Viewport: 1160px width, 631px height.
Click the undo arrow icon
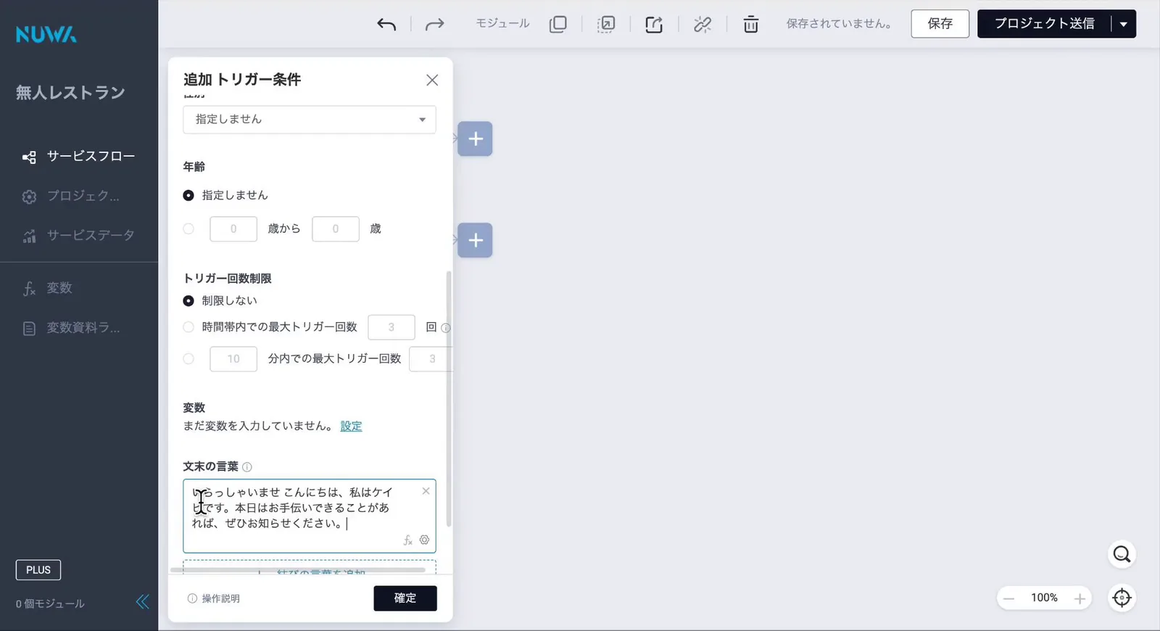tap(386, 25)
